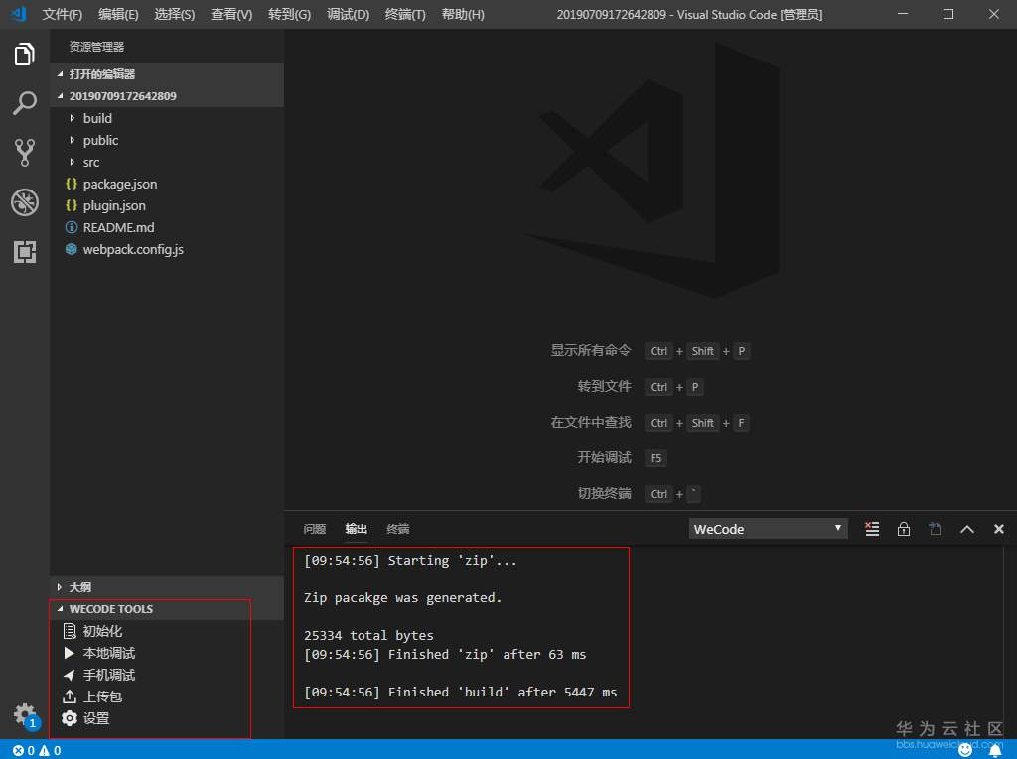Click the VS Code logo in title bar
This screenshot has width=1017, height=759.
click(x=18, y=14)
